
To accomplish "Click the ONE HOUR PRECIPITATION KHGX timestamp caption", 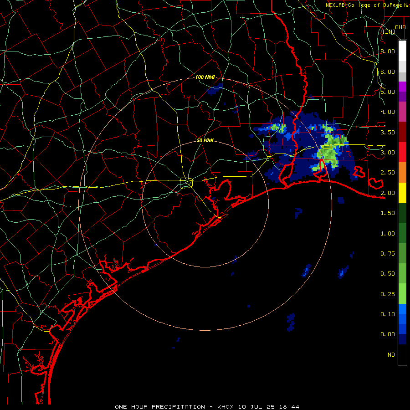I will 207,407.
